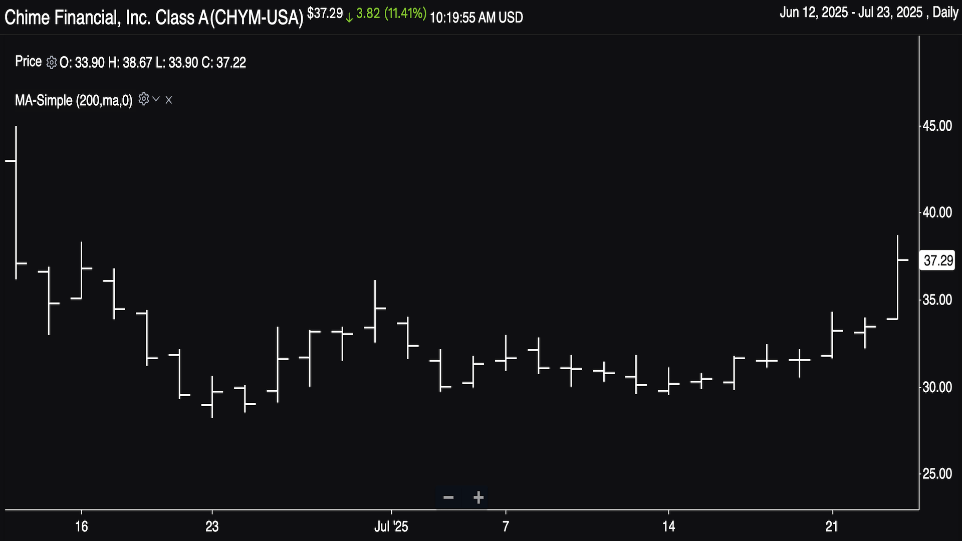Click the 16 date axis label
962x541 pixels.
pos(81,526)
